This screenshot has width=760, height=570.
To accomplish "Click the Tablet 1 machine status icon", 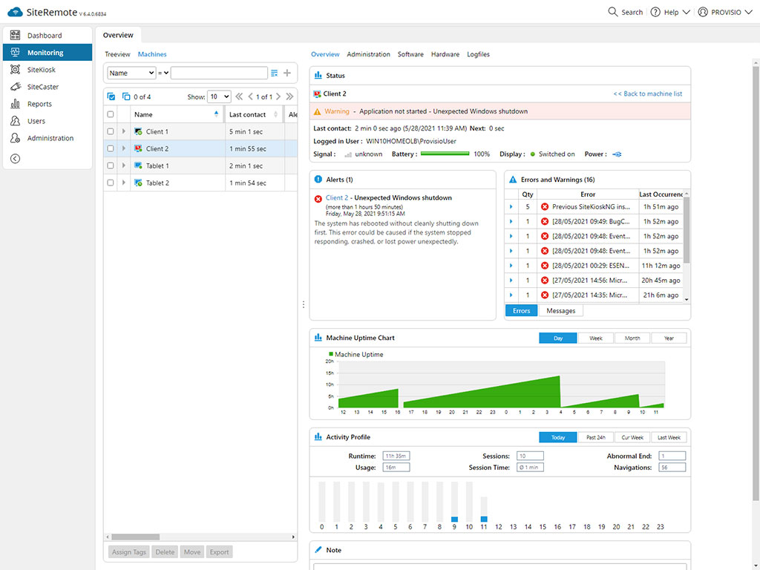I will [x=138, y=166].
